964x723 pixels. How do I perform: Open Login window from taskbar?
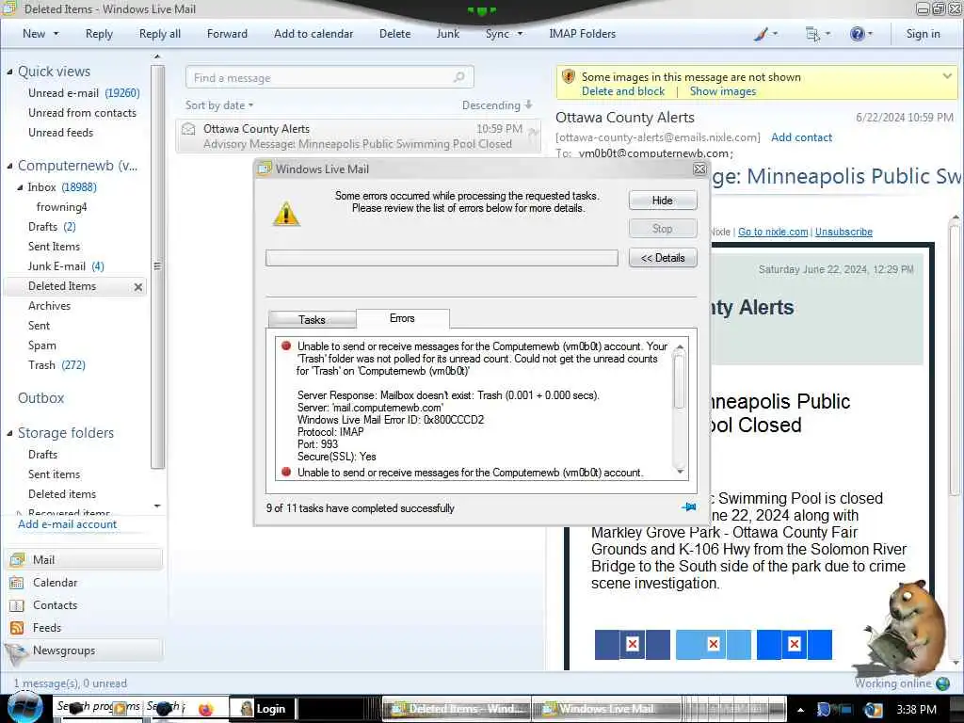point(264,709)
